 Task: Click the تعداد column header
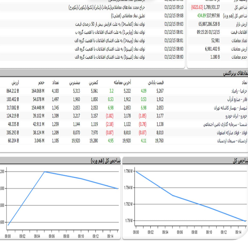(x=55, y=82)
